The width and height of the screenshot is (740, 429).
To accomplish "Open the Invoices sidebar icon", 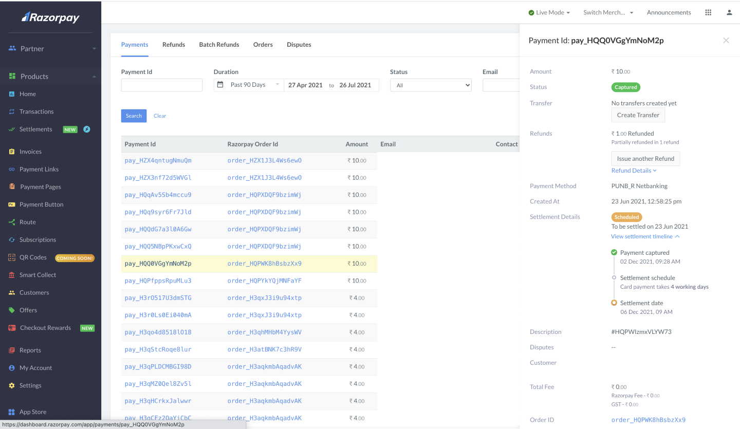I will click(12, 152).
